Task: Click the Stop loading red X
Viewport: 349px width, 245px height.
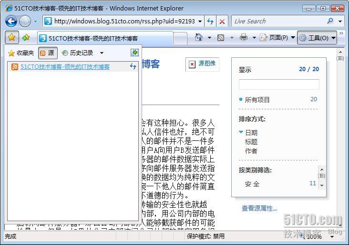Action: tap(222, 21)
